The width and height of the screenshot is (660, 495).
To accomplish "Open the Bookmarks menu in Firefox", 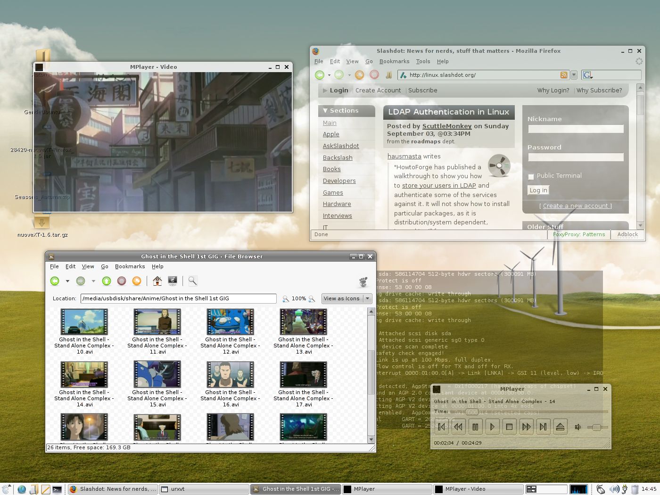I will 394,61.
